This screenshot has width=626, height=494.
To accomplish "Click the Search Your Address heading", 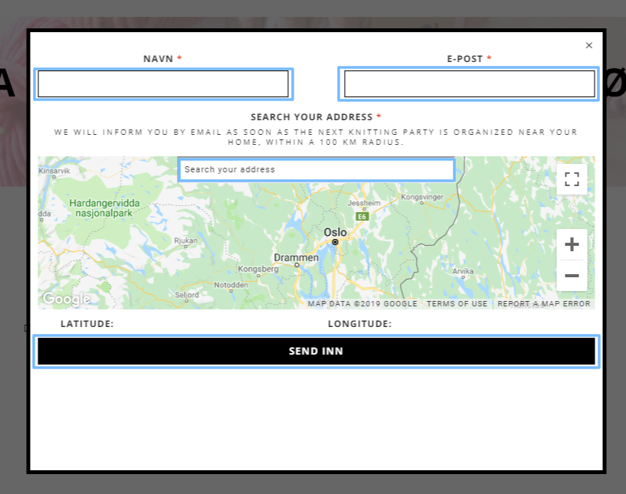I will click(x=311, y=117).
